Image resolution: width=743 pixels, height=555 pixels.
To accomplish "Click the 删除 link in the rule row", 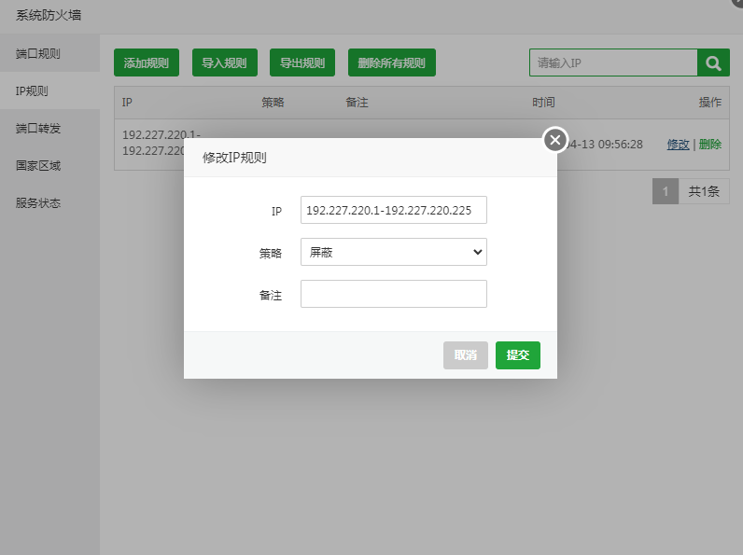I will tap(710, 145).
